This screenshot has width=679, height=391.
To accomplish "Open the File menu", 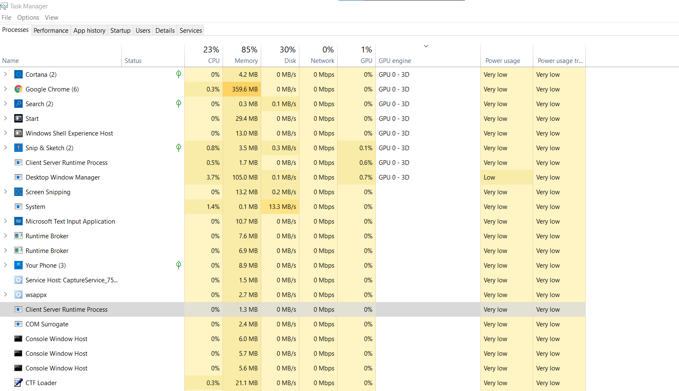I will [x=6, y=18].
